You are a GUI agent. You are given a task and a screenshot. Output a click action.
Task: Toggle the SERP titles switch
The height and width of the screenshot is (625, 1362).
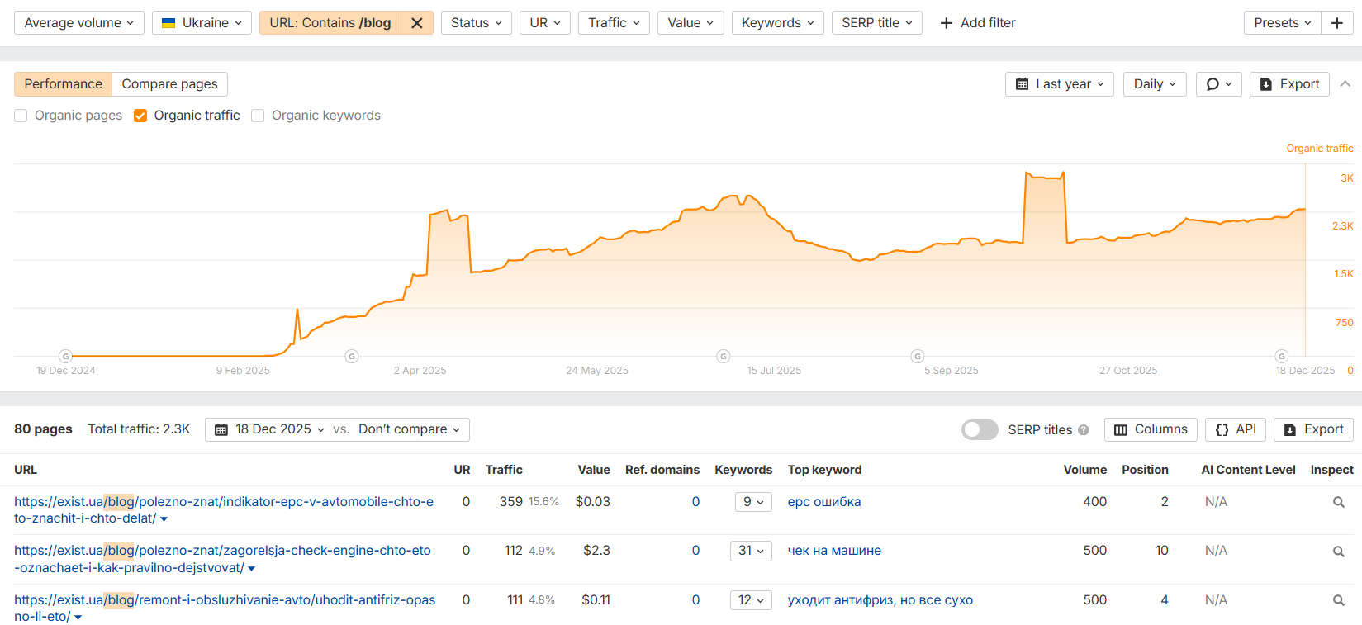pyautogui.click(x=980, y=430)
